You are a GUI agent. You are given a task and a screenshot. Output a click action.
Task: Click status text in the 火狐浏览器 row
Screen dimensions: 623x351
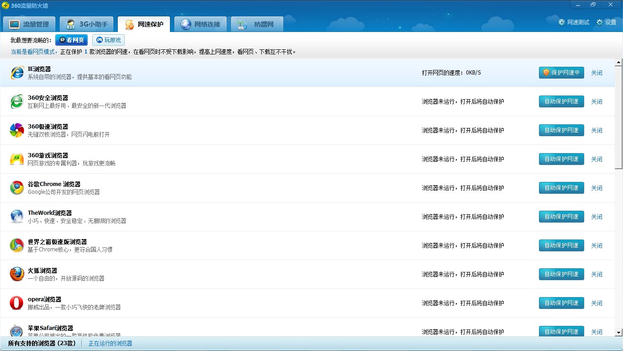coord(463,274)
